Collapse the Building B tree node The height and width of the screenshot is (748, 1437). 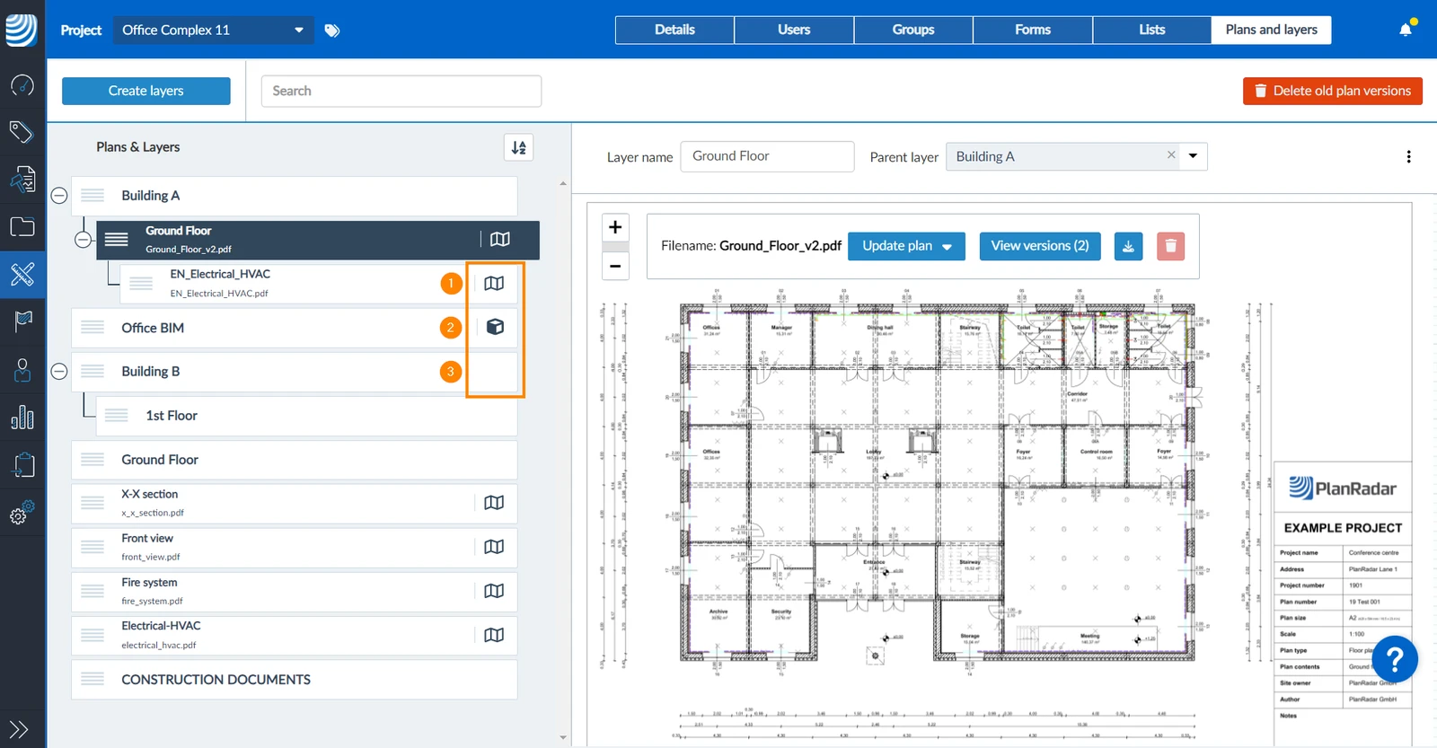pos(59,372)
